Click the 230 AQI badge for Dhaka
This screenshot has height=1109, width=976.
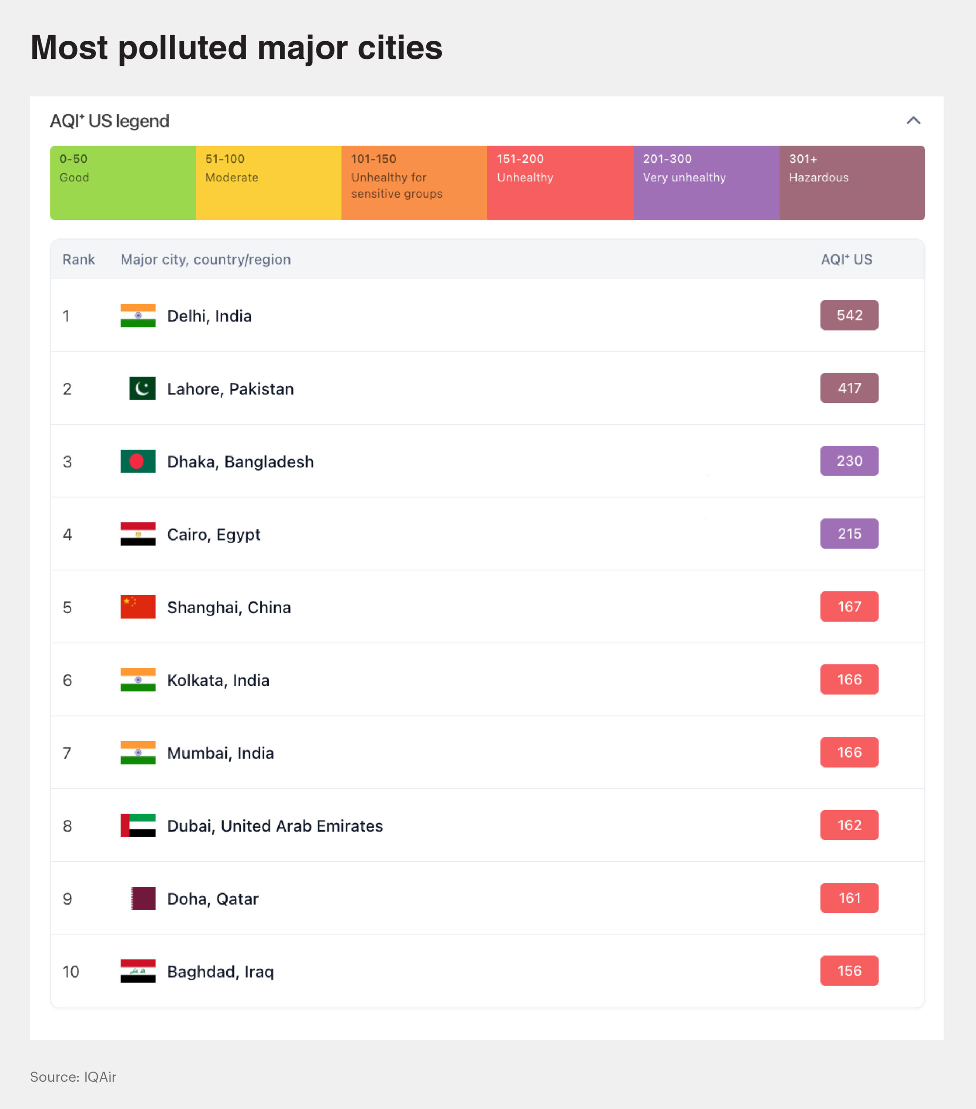point(849,460)
